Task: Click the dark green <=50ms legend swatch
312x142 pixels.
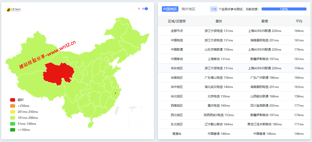Action: point(12,130)
